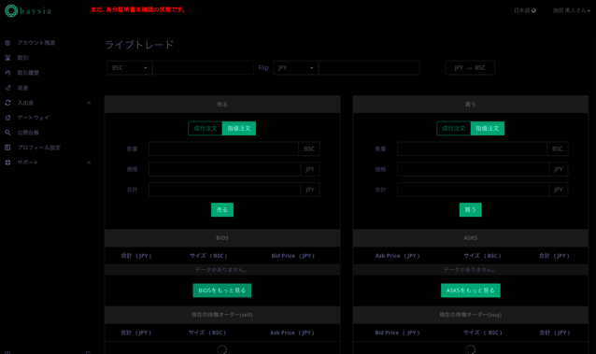Viewport: 596px width, 354px height.
Task: Click the 合計 field in 売る panel
Action: point(224,190)
